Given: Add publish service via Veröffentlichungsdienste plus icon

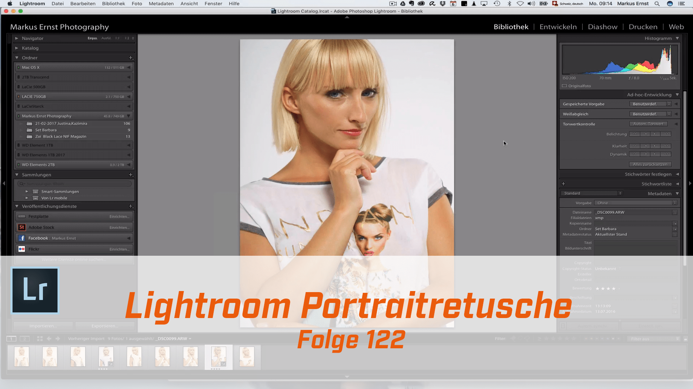Looking at the screenshot, I should pyautogui.click(x=131, y=206).
